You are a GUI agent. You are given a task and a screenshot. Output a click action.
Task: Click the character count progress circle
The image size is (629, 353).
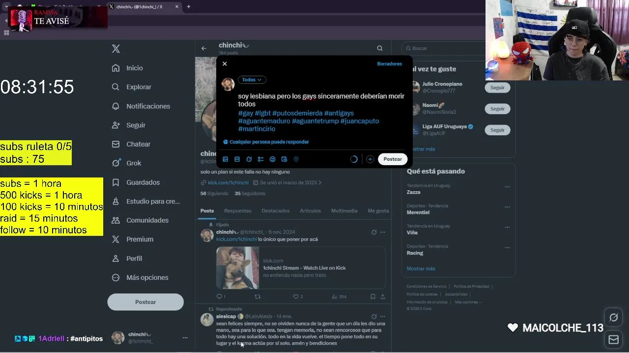pos(354,159)
